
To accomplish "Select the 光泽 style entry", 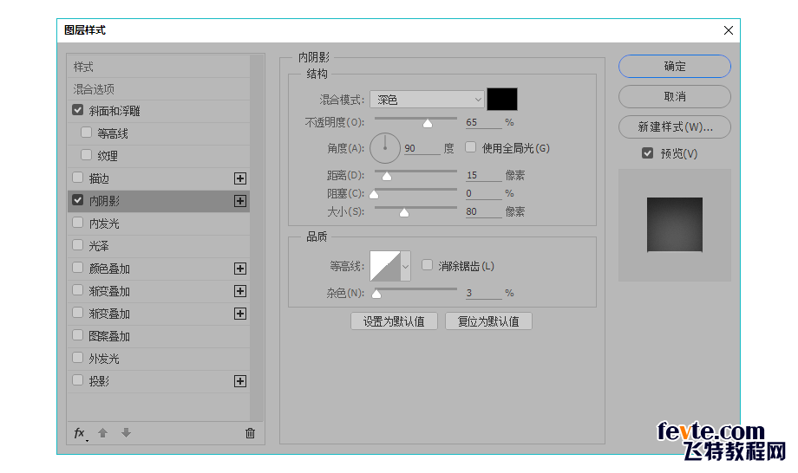I will point(159,246).
